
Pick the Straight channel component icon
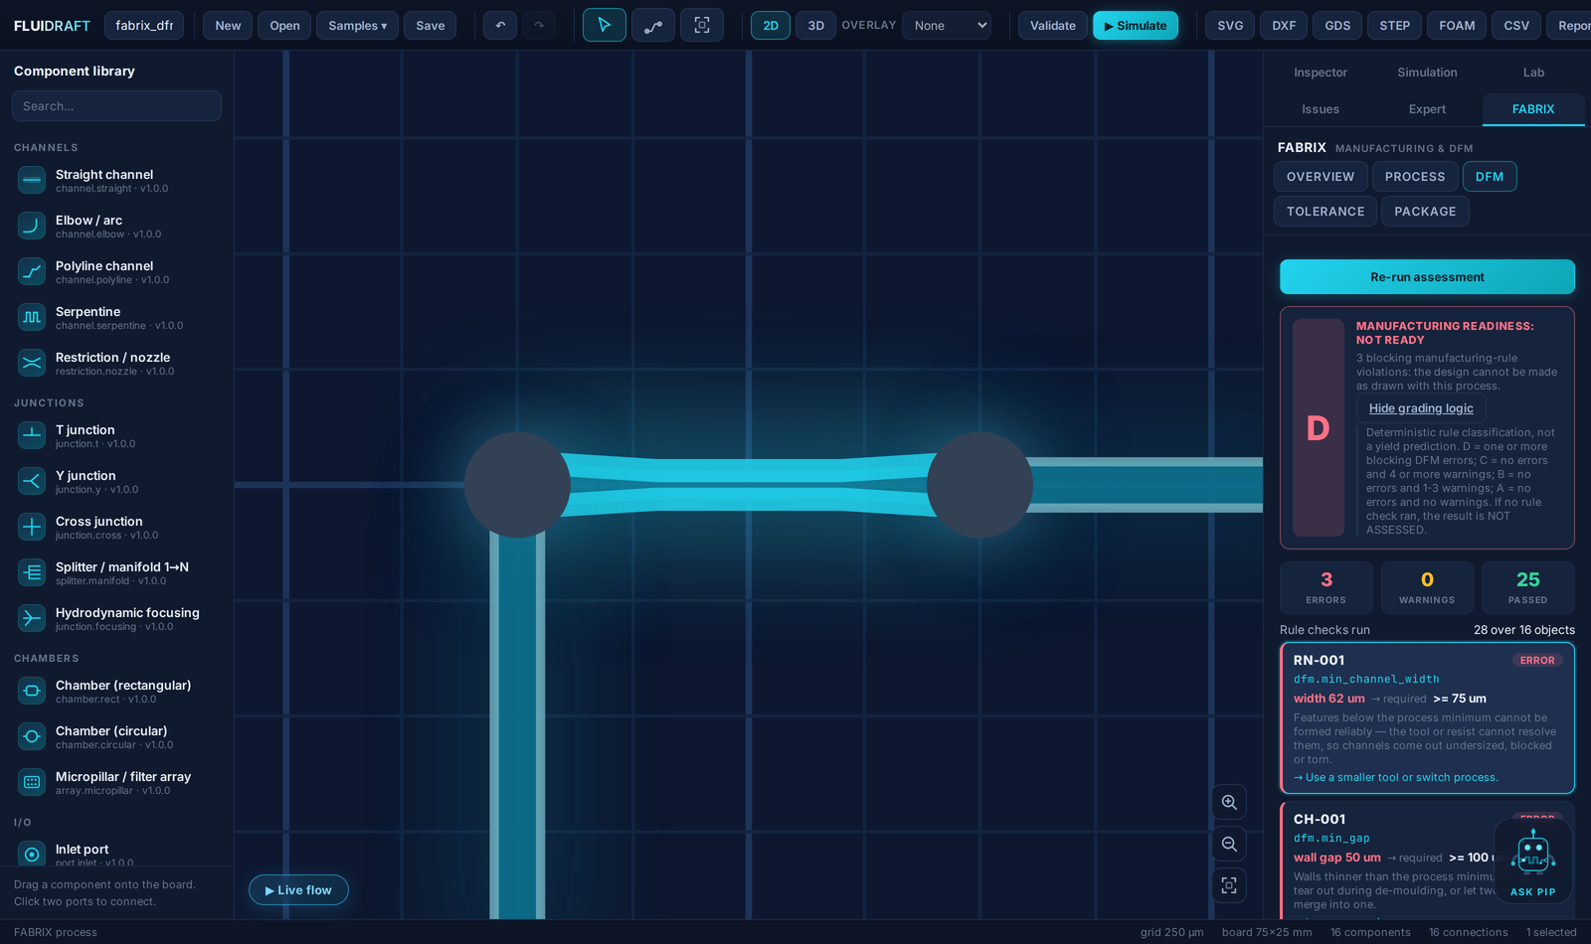point(32,180)
